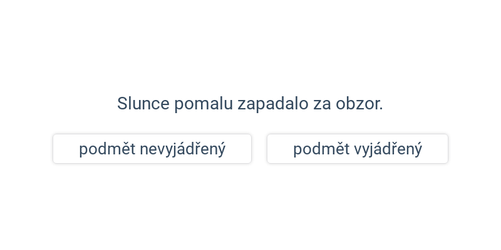Click the sentence 'Slunce pomalu zapadalo za obzor.'

coord(250,104)
